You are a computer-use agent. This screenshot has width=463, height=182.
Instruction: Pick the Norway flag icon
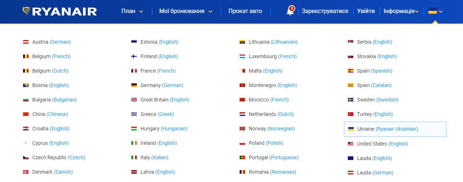click(x=242, y=129)
